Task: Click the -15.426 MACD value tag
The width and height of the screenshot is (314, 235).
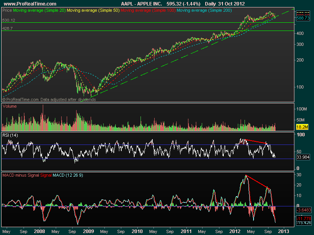Action: (304, 223)
